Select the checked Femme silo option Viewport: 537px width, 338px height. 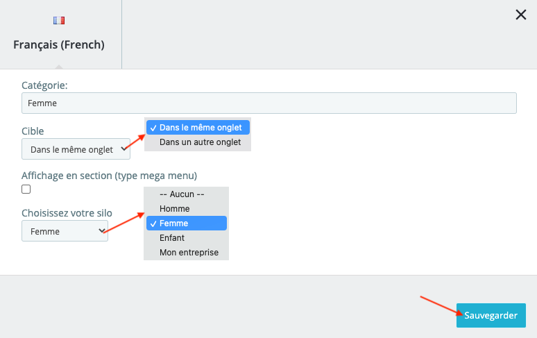pyautogui.click(x=173, y=223)
